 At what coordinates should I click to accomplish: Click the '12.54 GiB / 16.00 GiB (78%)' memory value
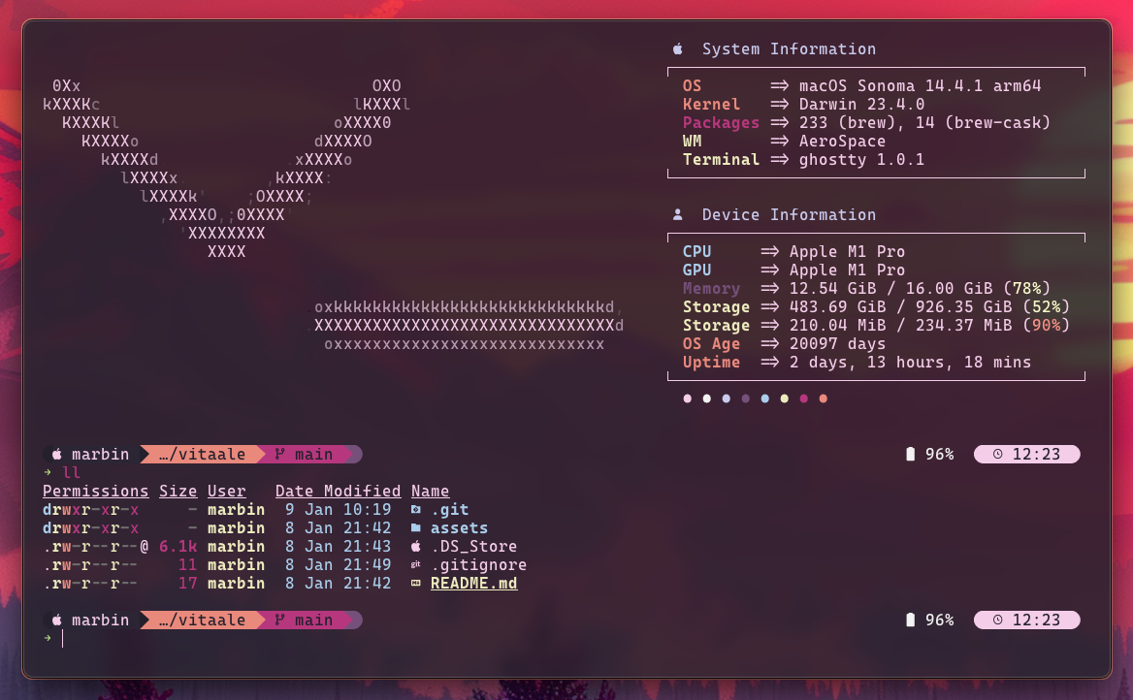920,288
